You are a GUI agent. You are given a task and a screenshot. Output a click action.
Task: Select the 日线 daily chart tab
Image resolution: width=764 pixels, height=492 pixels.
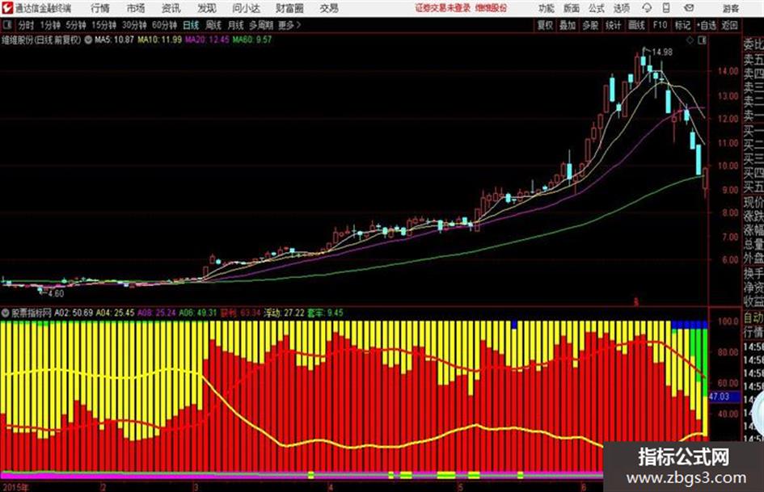(191, 25)
